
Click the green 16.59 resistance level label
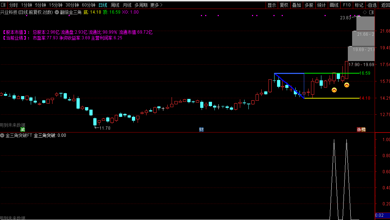(365, 73)
